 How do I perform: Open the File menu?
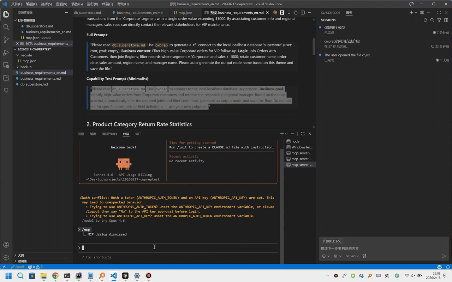(x=16, y=4)
